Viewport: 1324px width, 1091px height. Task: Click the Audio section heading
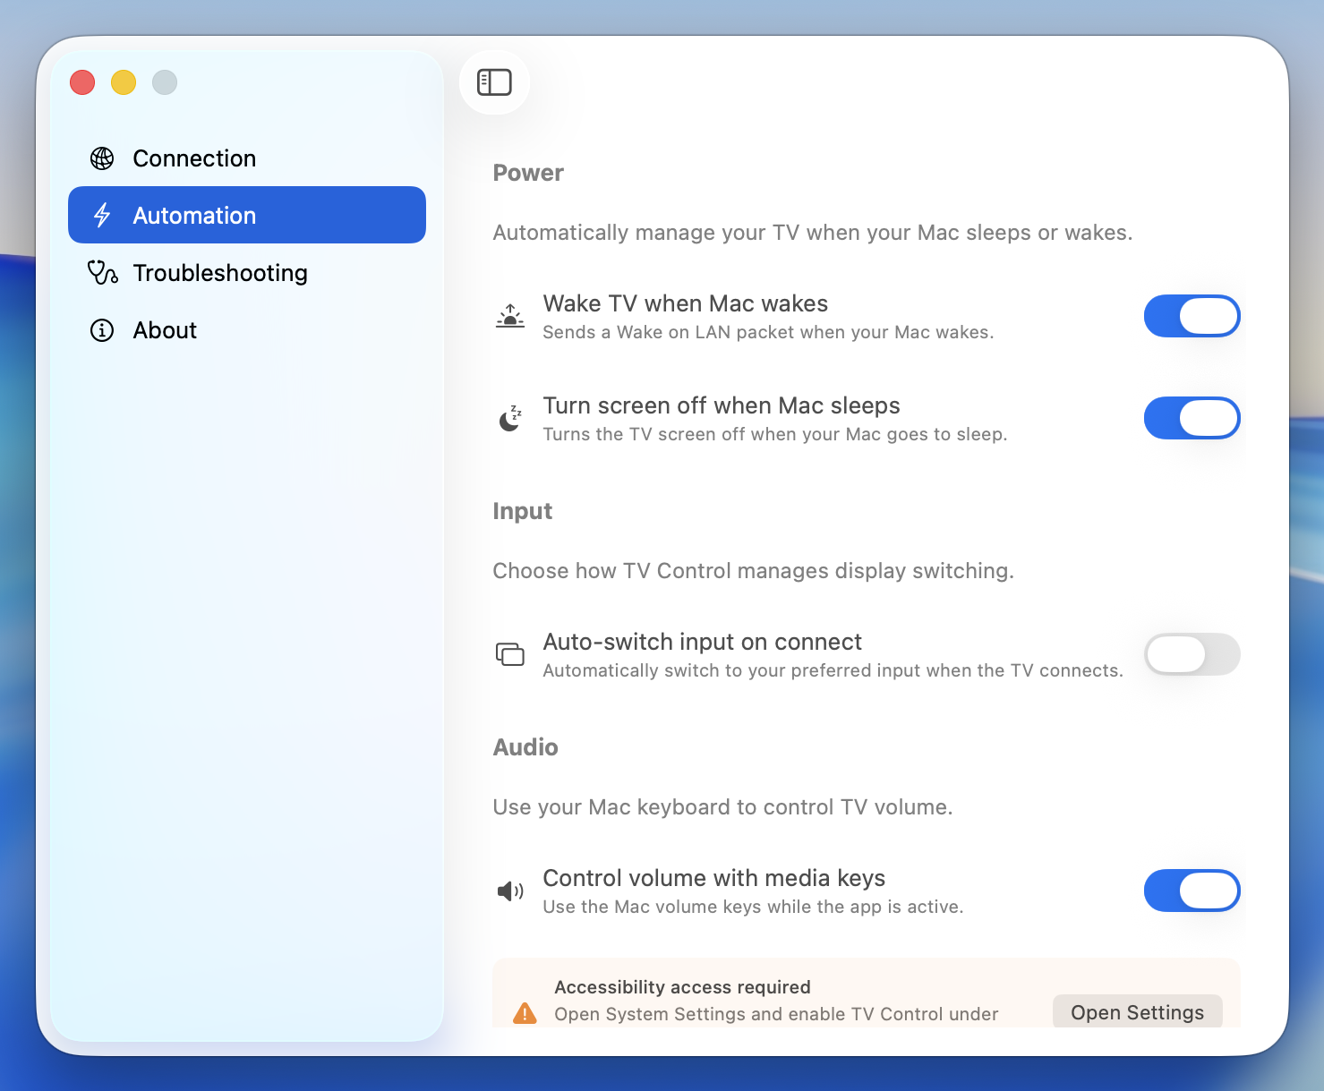tap(525, 747)
